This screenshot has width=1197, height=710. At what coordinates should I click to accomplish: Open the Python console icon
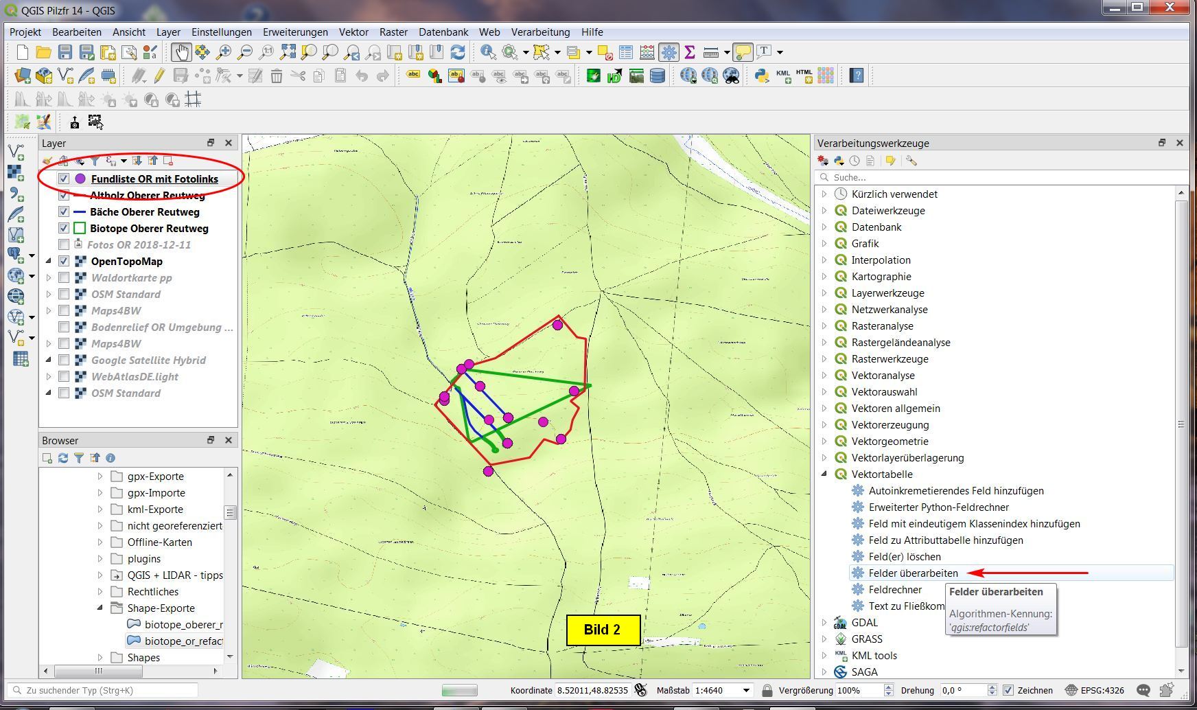click(761, 76)
